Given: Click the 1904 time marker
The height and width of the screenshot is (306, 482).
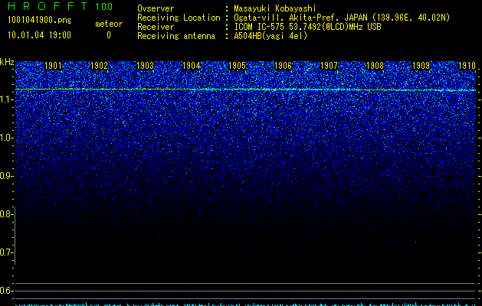Looking at the screenshot, I should click(192, 66).
